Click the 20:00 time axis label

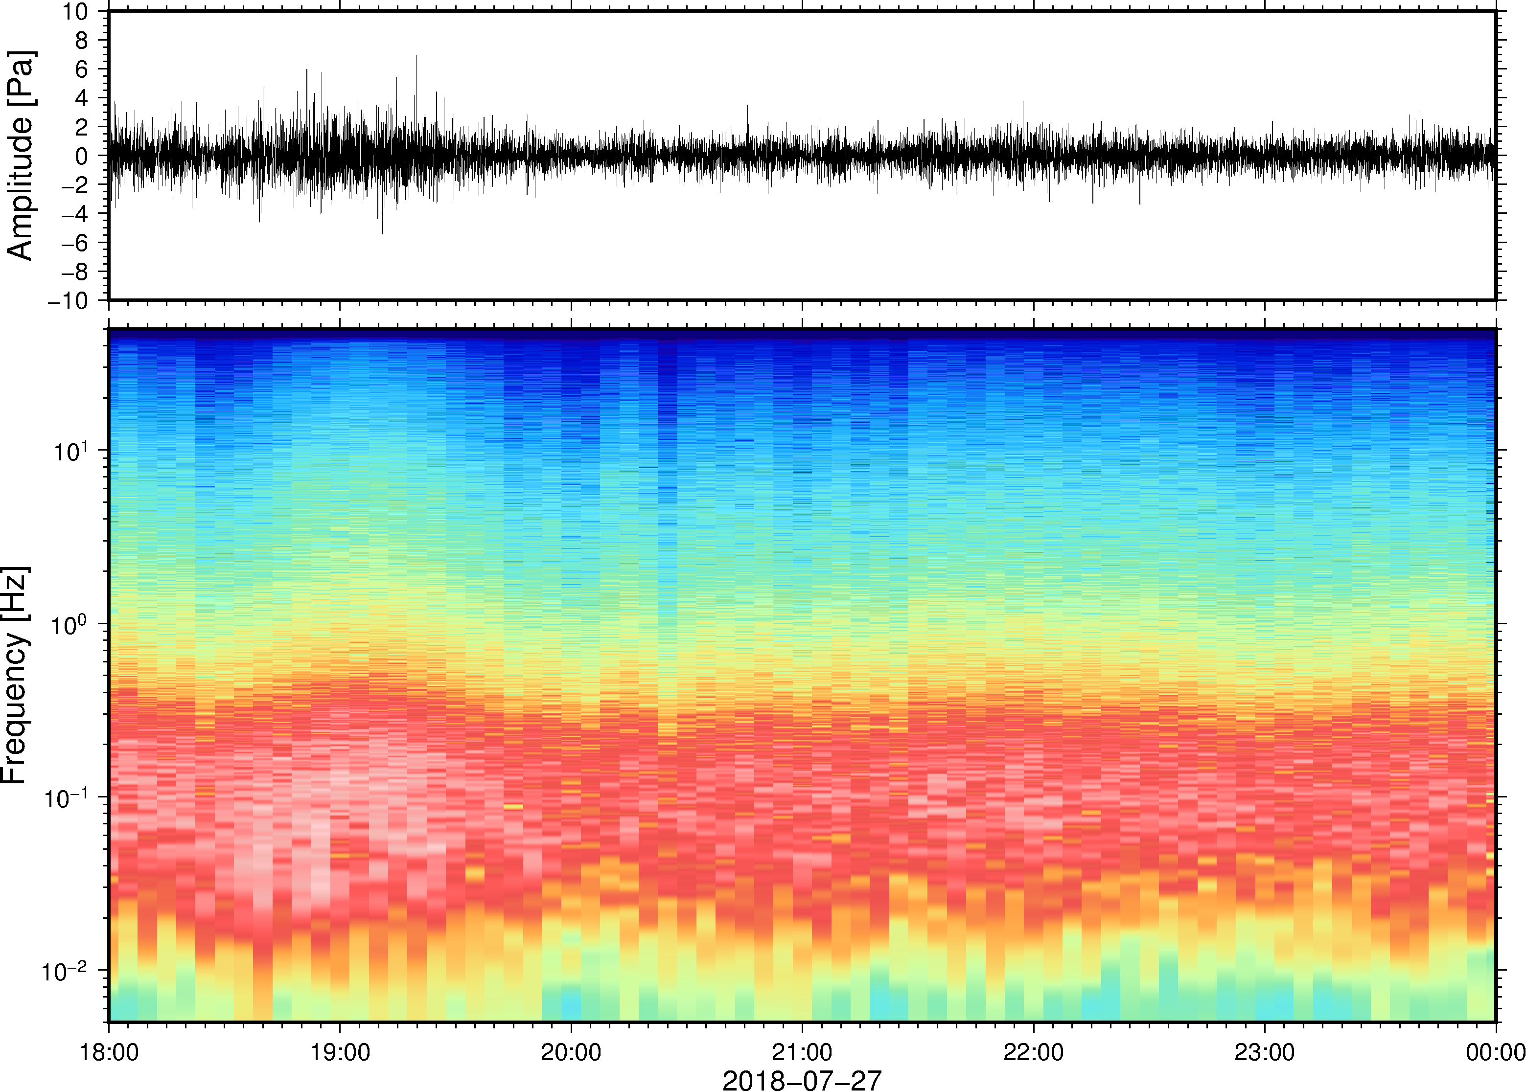click(x=571, y=1052)
